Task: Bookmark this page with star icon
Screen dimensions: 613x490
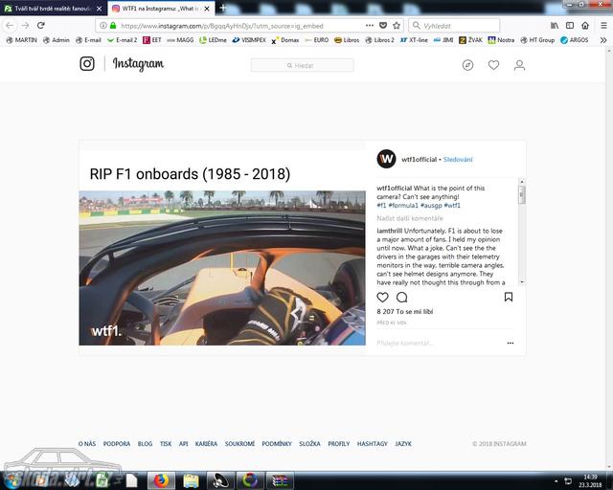Action: coord(397,26)
